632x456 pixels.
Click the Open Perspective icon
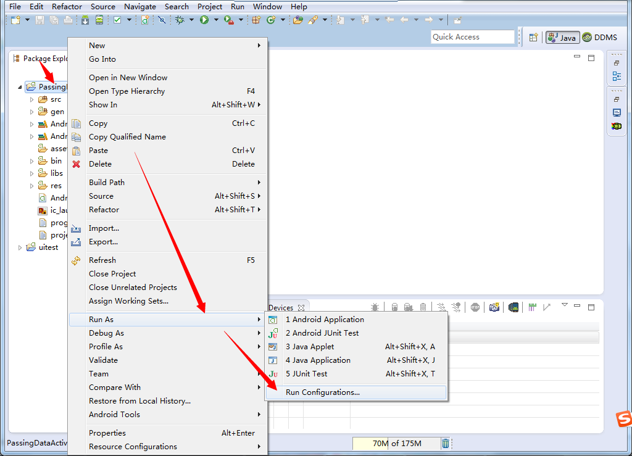click(x=533, y=38)
